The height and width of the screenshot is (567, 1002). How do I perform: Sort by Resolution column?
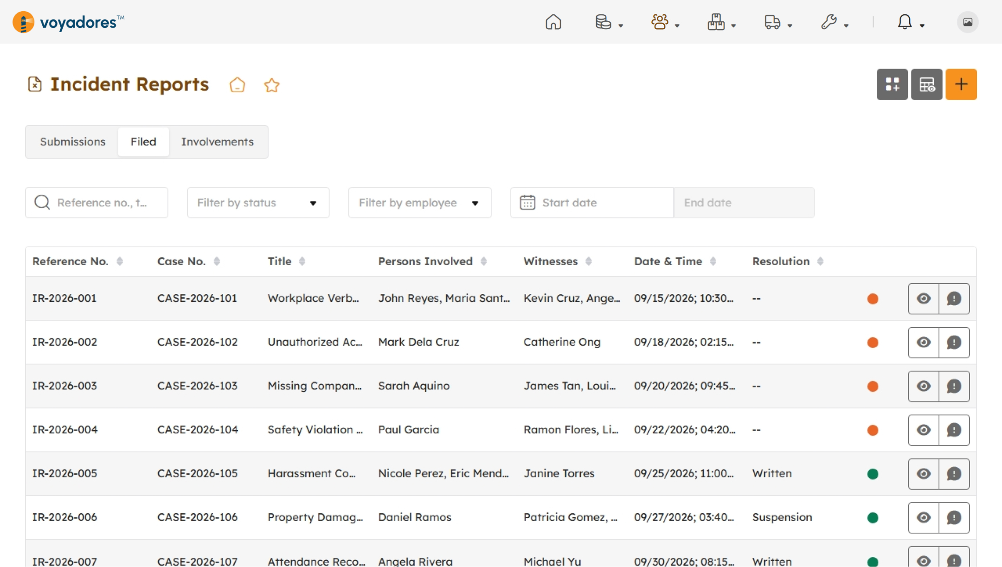(x=820, y=261)
